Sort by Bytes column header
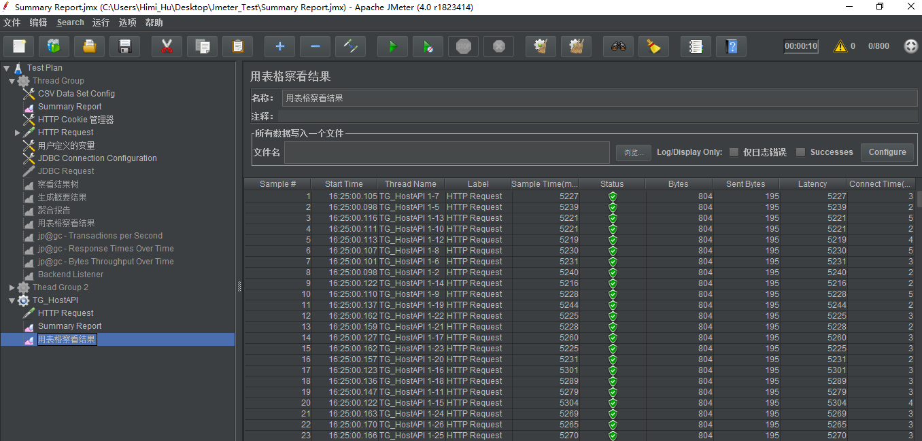 [679, 184]
